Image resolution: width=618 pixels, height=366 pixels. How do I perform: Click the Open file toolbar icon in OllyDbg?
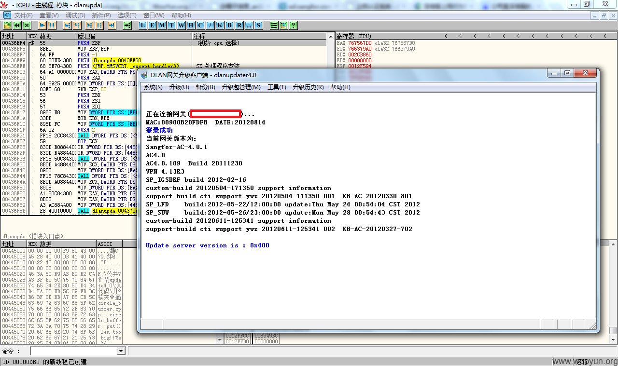pos(7,25)
